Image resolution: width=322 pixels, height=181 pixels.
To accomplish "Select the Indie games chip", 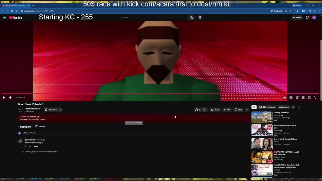I will tap(284, 107).
